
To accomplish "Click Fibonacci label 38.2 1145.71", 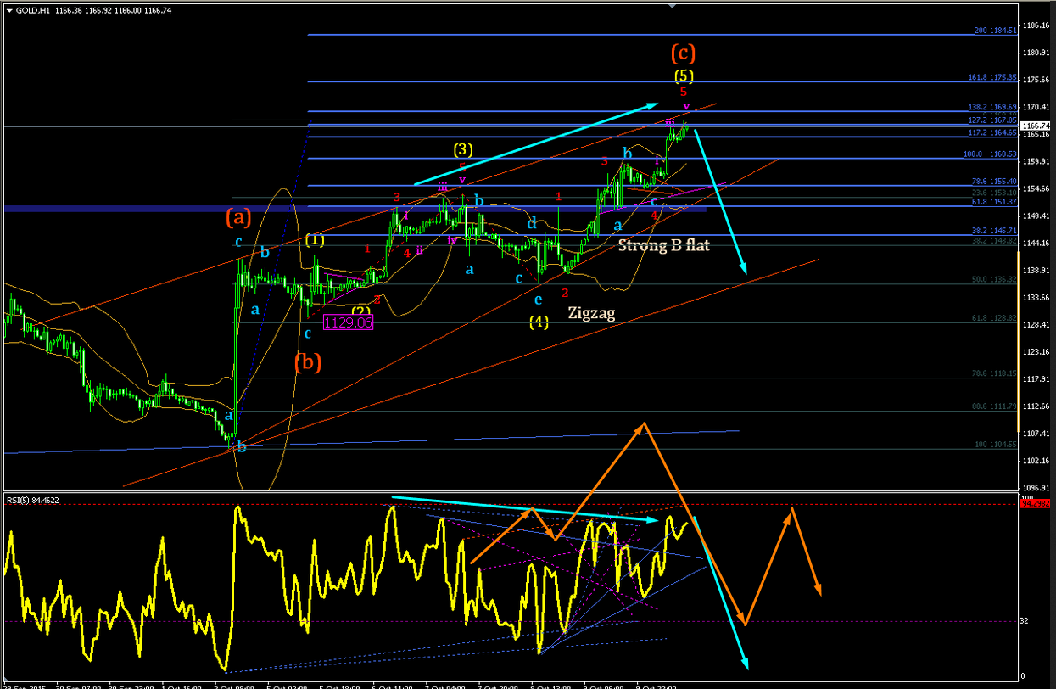I will pyautogui.click(x=994, y=232).
